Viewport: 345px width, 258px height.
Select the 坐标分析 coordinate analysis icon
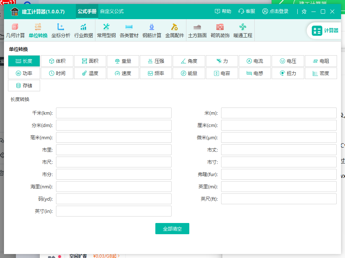(x=61, y=30)
